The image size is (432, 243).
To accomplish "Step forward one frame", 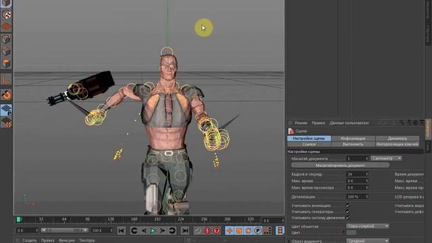I will click(x=163, y=231).
